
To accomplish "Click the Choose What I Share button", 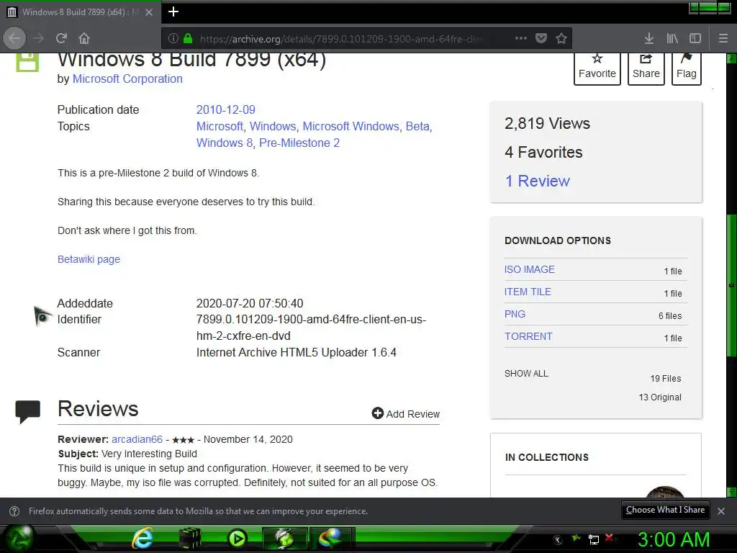I will [665, 510].
